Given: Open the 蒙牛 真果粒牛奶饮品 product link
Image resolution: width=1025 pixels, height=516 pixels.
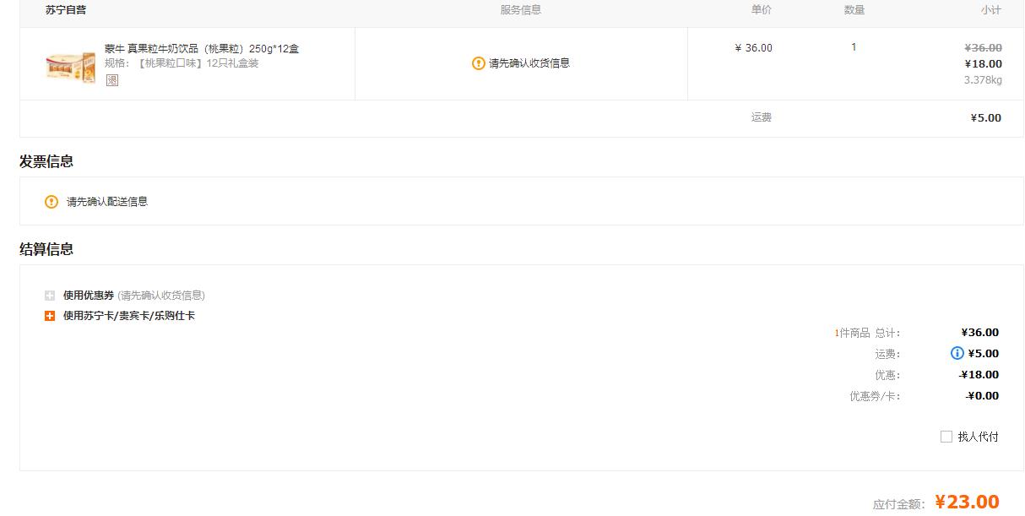Looking at the screenshot, I should click(x=202, y=49).
